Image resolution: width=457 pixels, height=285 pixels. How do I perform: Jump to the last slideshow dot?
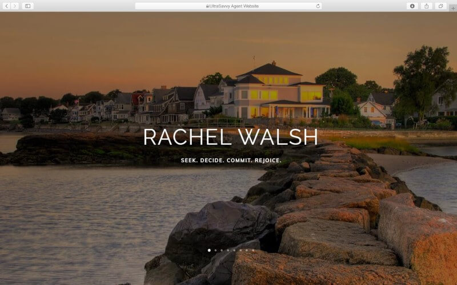(253, 250)
